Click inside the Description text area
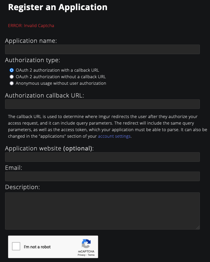This screenshot has height=262, width=210. click(102, 211)
